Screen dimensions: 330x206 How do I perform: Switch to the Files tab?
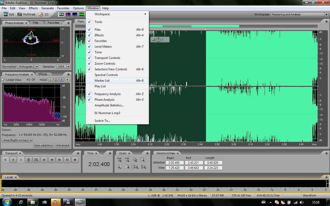click(x=36, y=23)
